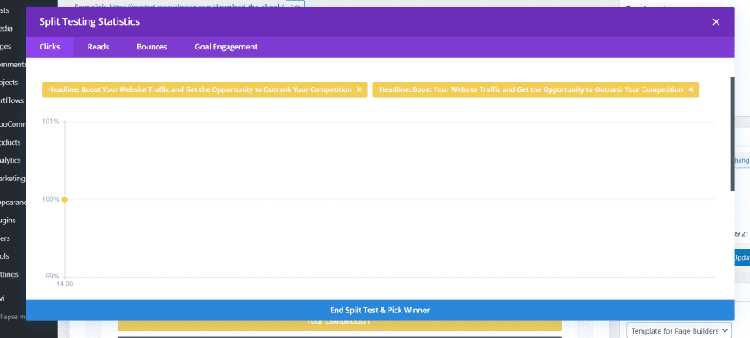The width and height of the screenshot is (750, 338).
Task: View the Goal Engagement tab
Action: 226,47
